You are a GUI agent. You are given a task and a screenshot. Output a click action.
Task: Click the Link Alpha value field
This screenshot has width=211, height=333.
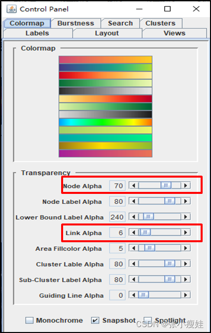(117, 233)
